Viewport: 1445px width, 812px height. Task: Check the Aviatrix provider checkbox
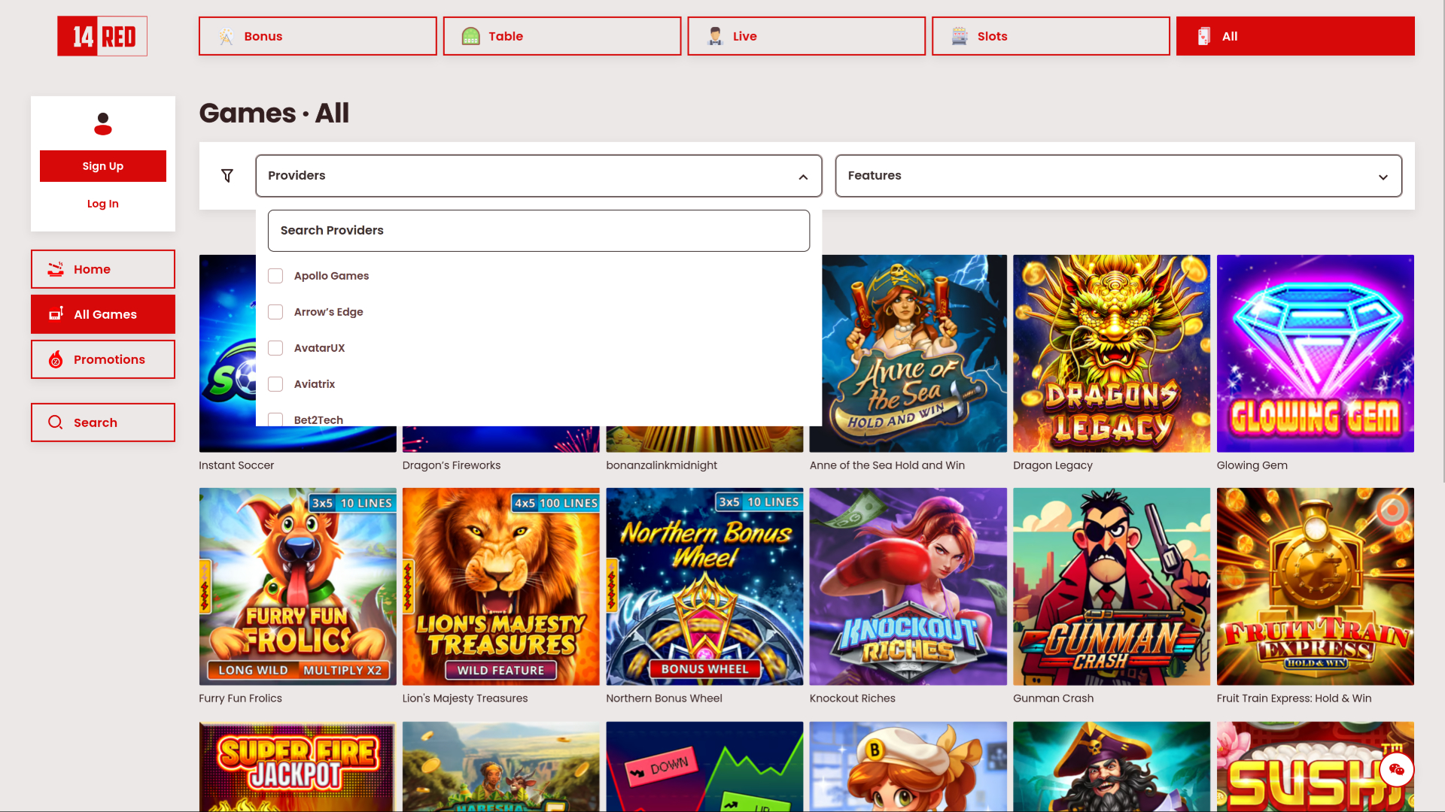275,383
